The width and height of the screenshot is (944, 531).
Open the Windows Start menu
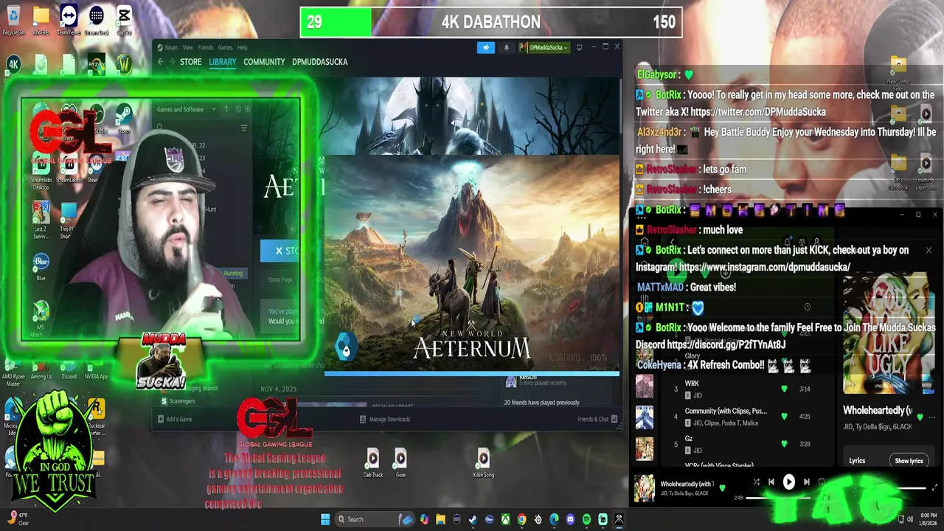click(325, 519)
